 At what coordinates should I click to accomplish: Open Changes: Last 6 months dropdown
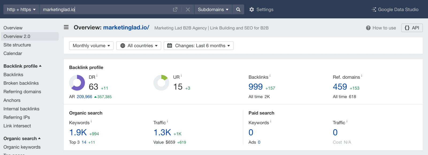pyautogui.click(x=198, y=46)
